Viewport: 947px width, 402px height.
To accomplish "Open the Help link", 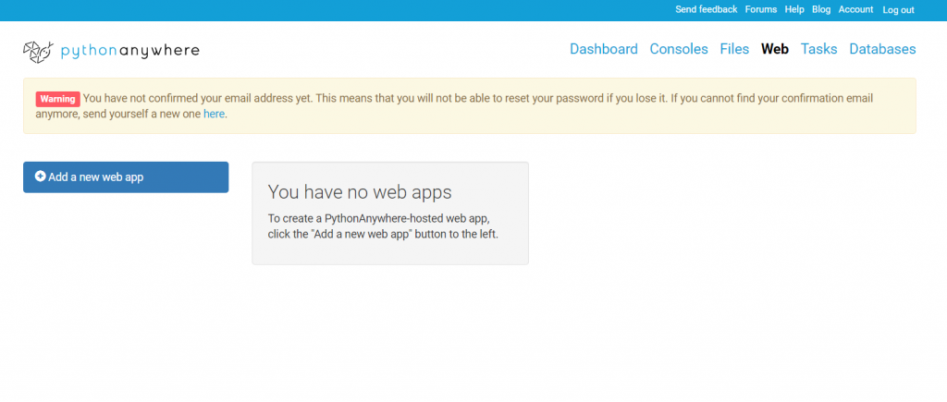I will pos(794,9).
